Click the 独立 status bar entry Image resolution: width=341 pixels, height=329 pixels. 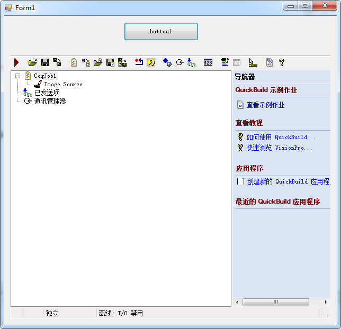click(52, 313)
